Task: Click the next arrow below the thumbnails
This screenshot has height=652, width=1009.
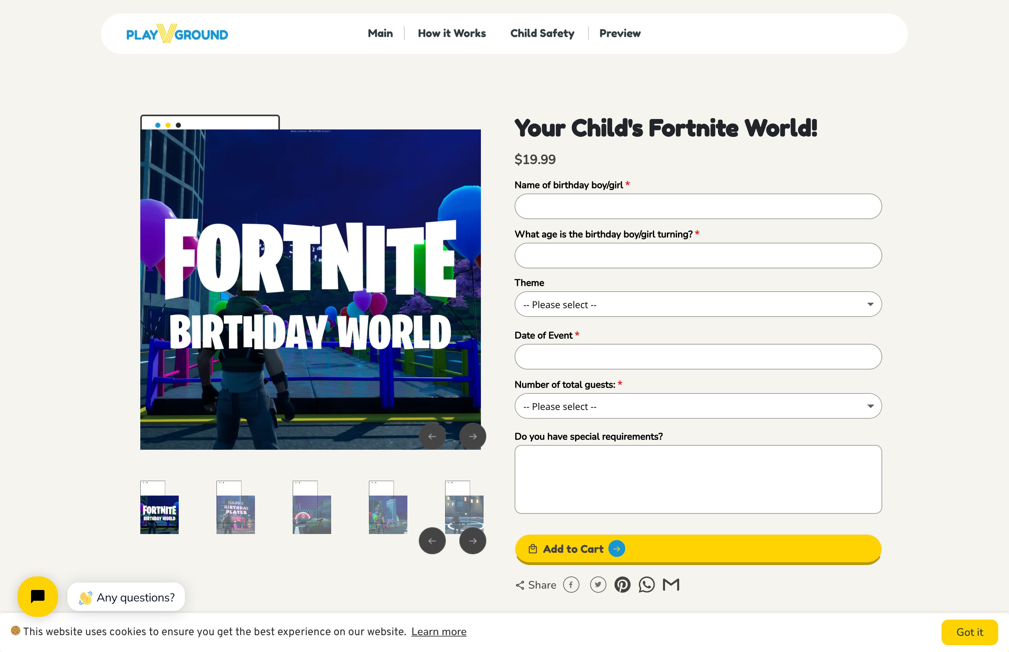Action: (x=472, y=541)
